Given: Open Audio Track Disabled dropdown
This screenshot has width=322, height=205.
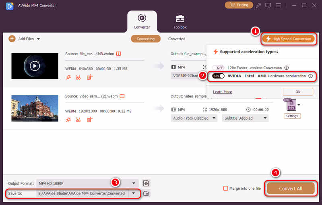Looking at the screenshot, I should 194,118.
